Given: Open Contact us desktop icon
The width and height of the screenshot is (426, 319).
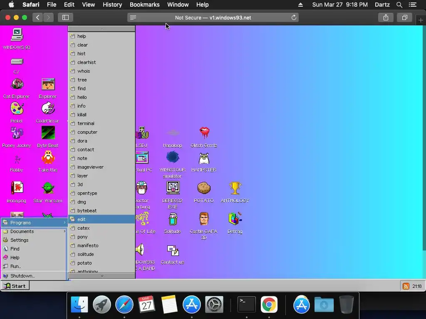Looking at the screenshot, I should tap(173, 255).
